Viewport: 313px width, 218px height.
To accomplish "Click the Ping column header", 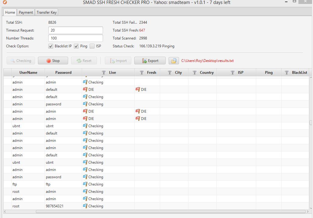I will [269, 73].
